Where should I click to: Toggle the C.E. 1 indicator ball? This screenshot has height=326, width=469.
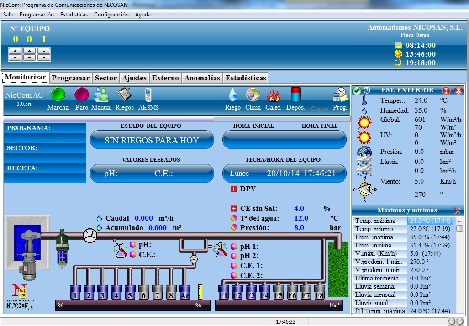click(234, 266)
